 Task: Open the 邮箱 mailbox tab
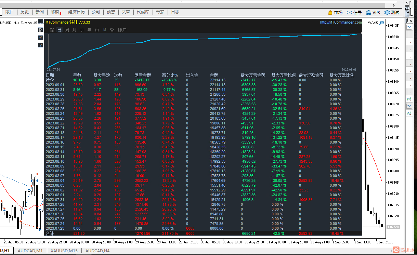(x=55, y=12)
